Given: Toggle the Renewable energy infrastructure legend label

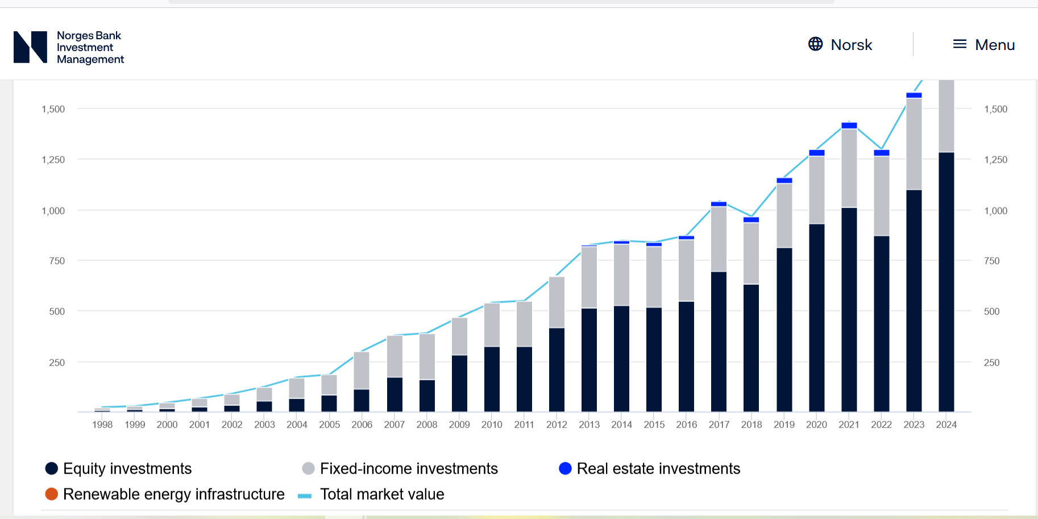Looking at the screenshot, I should point(174,494).
